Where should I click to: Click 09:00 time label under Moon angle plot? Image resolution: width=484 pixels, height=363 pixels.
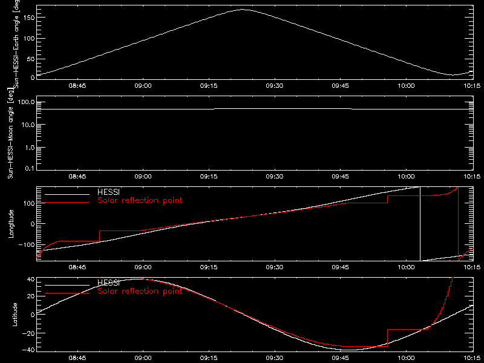coord(143,177)
